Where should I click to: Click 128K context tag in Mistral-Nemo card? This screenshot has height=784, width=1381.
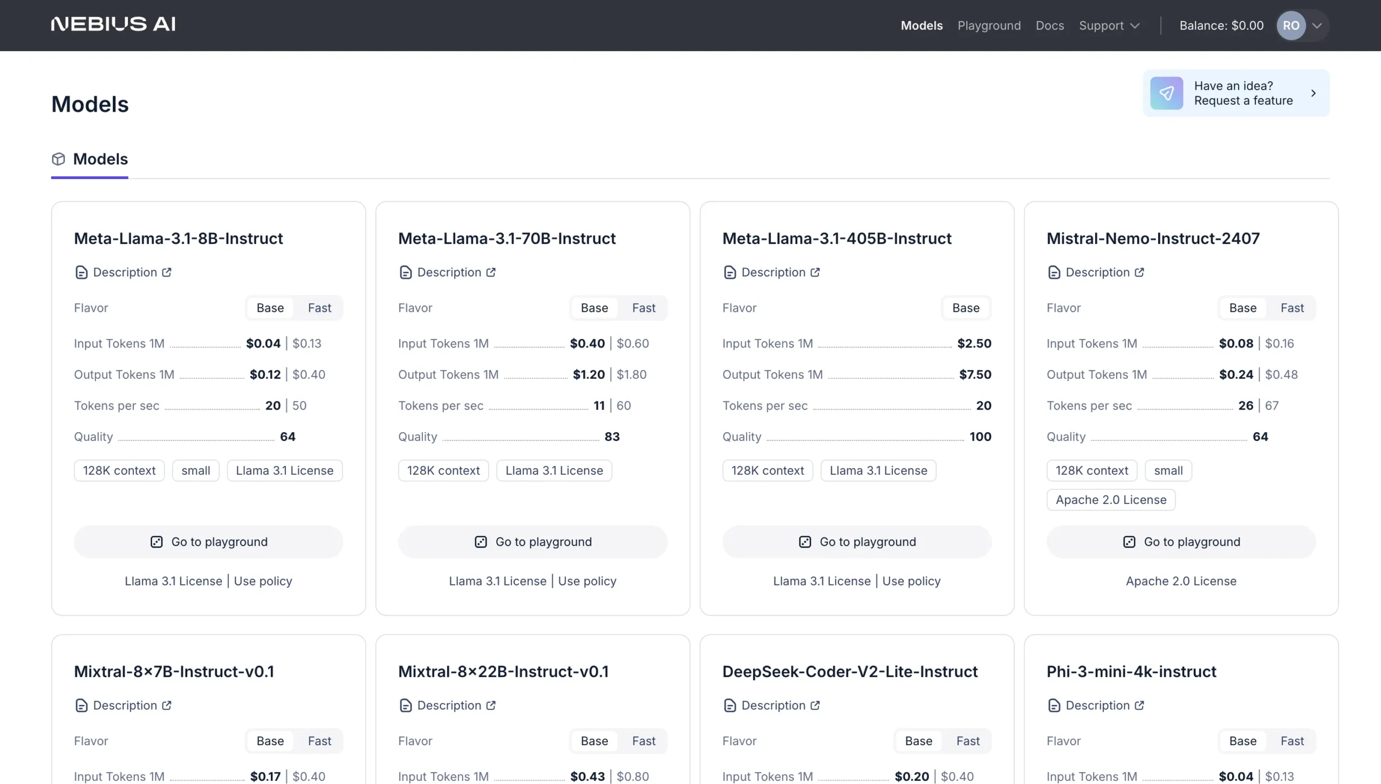(1092, 471)
